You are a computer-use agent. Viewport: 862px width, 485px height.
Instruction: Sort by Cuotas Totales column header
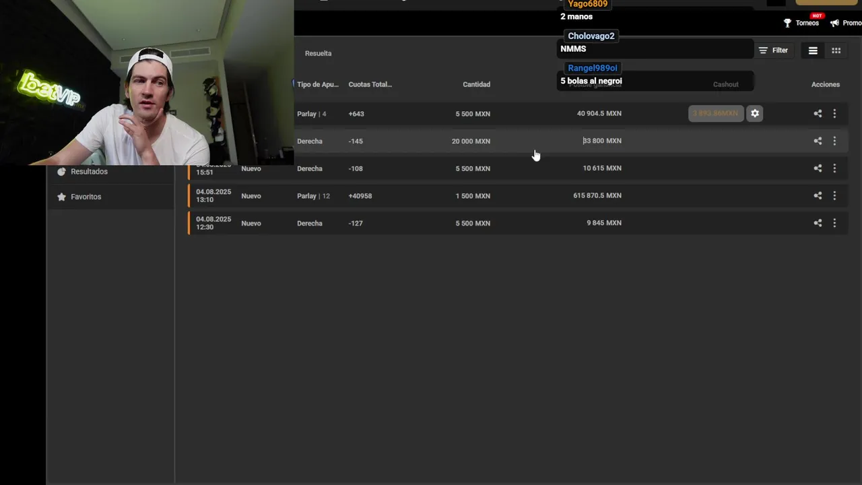pos(370,84)
